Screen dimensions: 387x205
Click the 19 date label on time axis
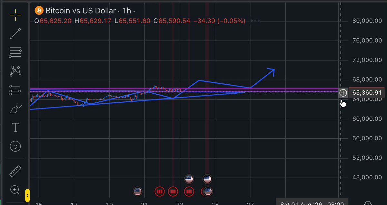click(x=109, y=203)
